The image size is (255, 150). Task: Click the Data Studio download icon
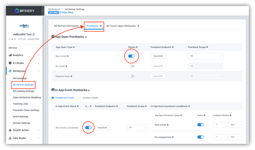point(10,138)
